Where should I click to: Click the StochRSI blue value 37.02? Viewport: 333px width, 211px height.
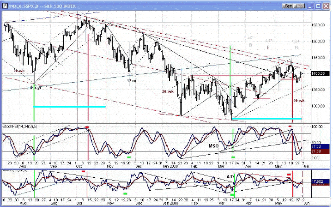click(320, 146)
